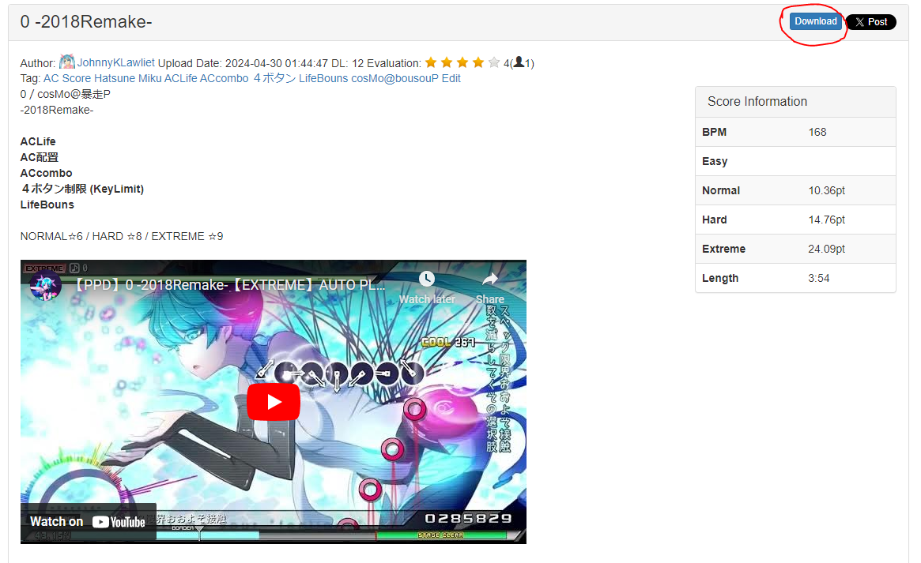Viewport: 921px width, 563px height.
Task: Rate with the third gold star
Action: tap(462, 62)
